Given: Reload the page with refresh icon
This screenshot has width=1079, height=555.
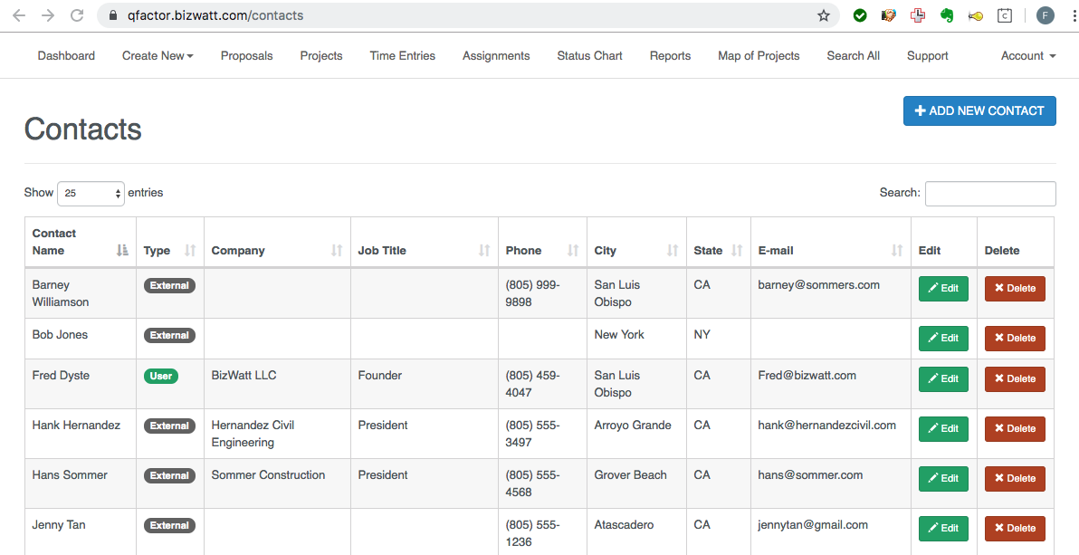Looking at the screenshot, I should point(77,15).
